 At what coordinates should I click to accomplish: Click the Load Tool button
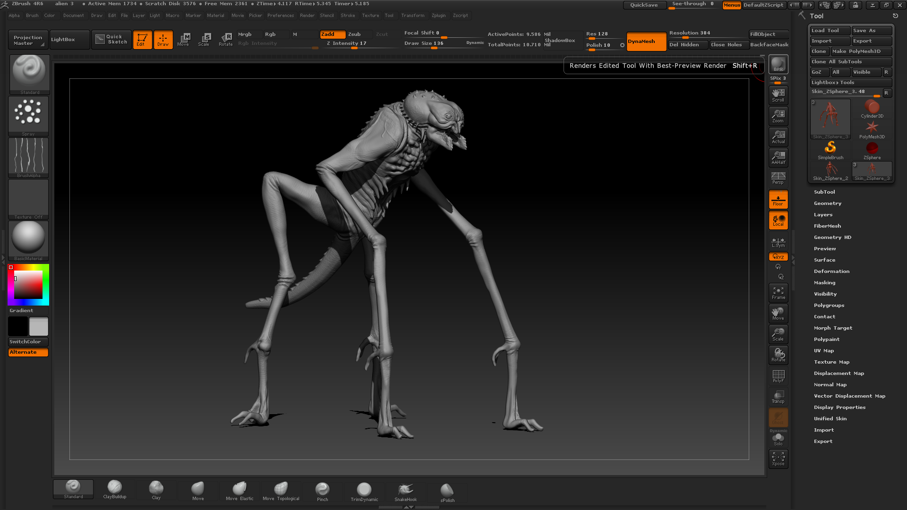830,31
